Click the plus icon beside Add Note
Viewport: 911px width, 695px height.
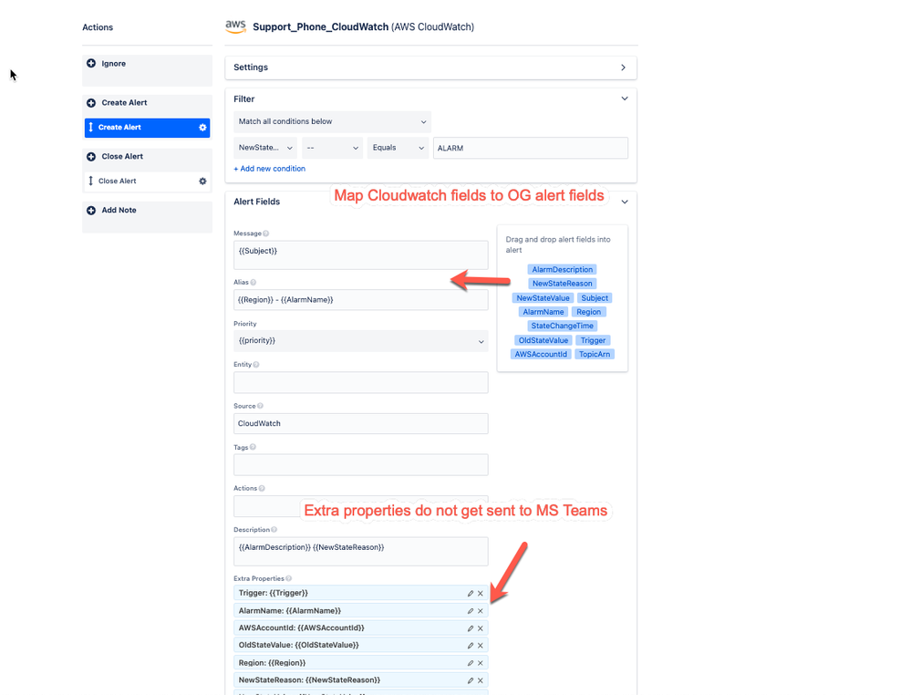click(91, 211)
